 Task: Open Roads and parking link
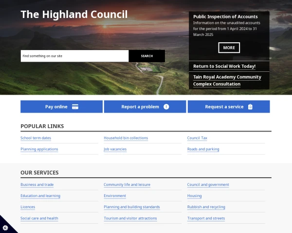(203, 149)
